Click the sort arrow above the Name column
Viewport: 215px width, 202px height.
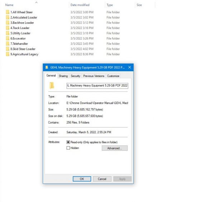pyautogui.click(x=36, y=3)
